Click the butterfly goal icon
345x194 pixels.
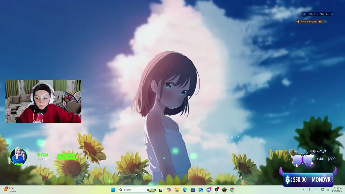pyautogui.click(x=302, y=158)
